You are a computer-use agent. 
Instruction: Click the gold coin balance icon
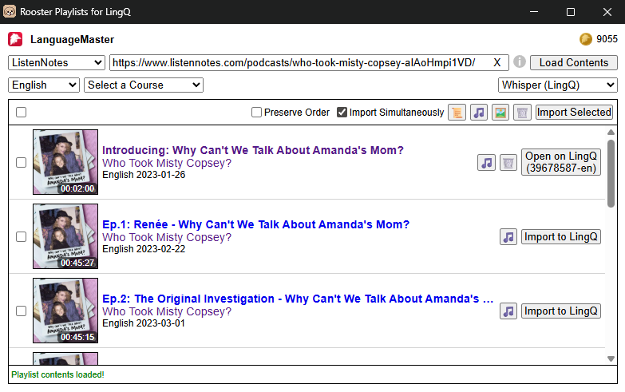pos(586,39)
